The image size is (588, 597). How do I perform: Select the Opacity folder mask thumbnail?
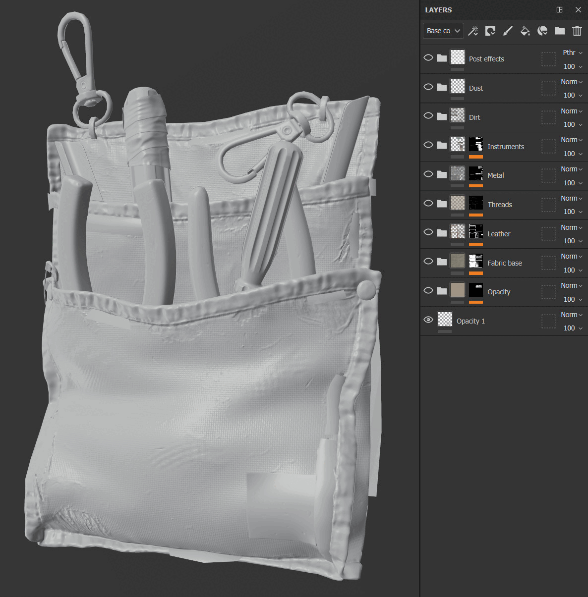[x=476, y=290]
